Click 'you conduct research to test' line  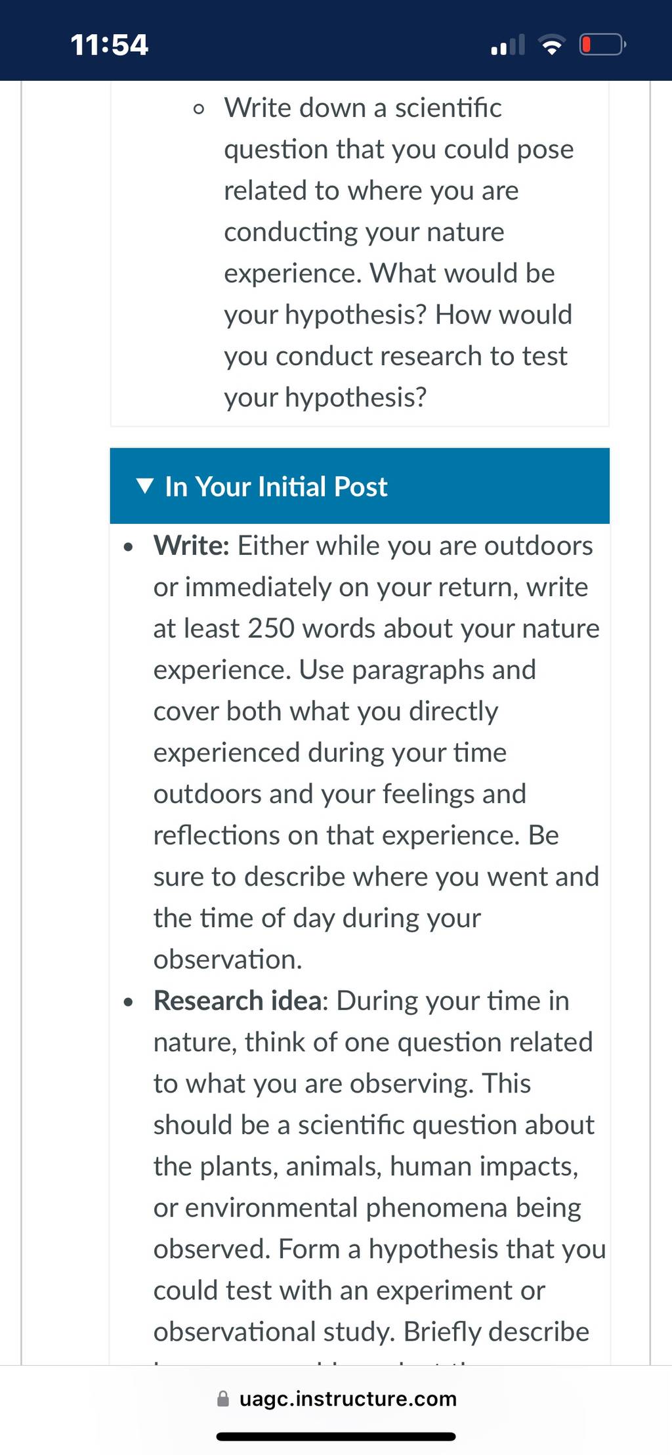[396, 356]
